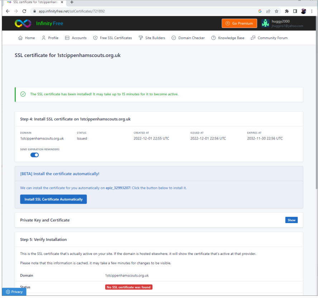Open the Privacy settings button
318x298 pixels.
click(x=14, y=292)
